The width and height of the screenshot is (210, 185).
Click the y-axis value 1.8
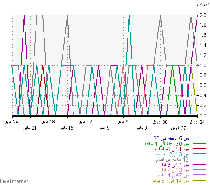coord(203,25)
